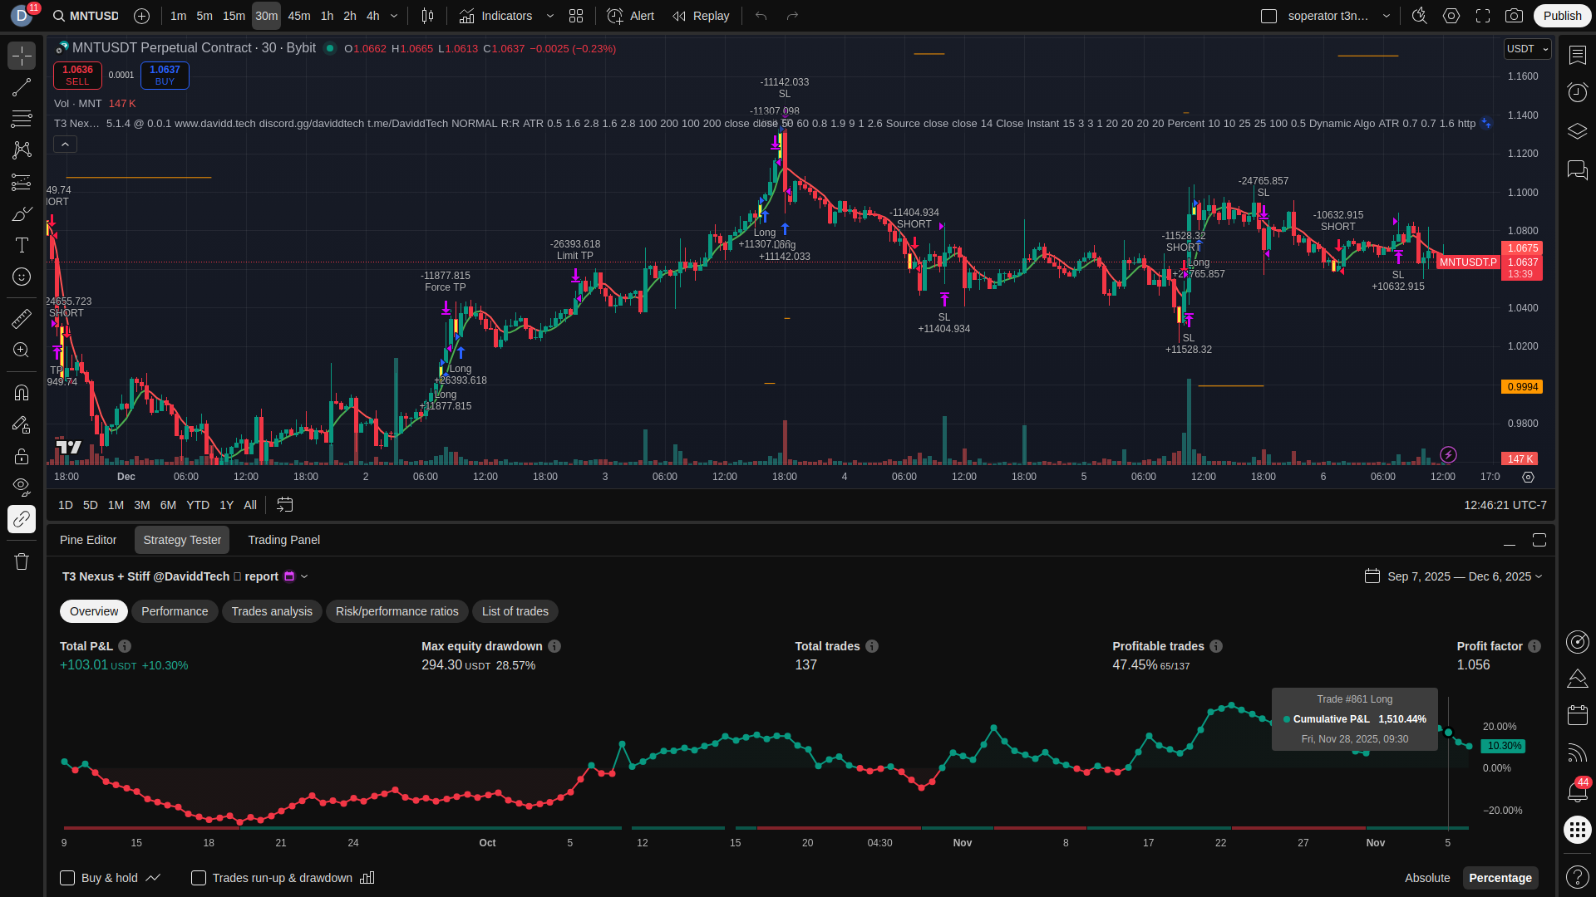Take a chart snapshot with camera icon

point(1514,16)
